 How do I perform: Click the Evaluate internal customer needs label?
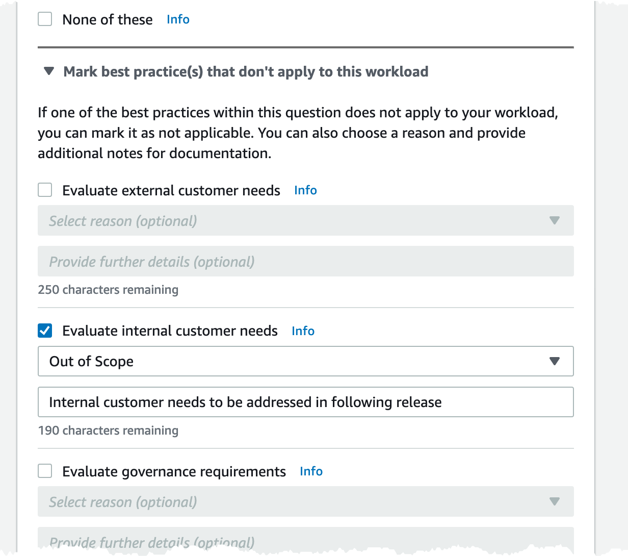(170, 331)
